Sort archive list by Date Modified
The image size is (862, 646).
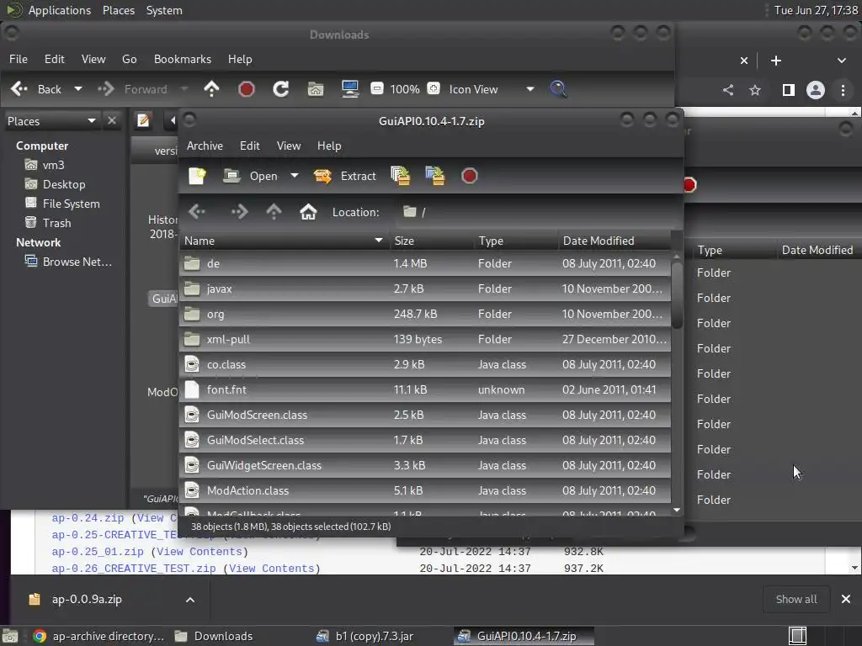pos(615,241)
